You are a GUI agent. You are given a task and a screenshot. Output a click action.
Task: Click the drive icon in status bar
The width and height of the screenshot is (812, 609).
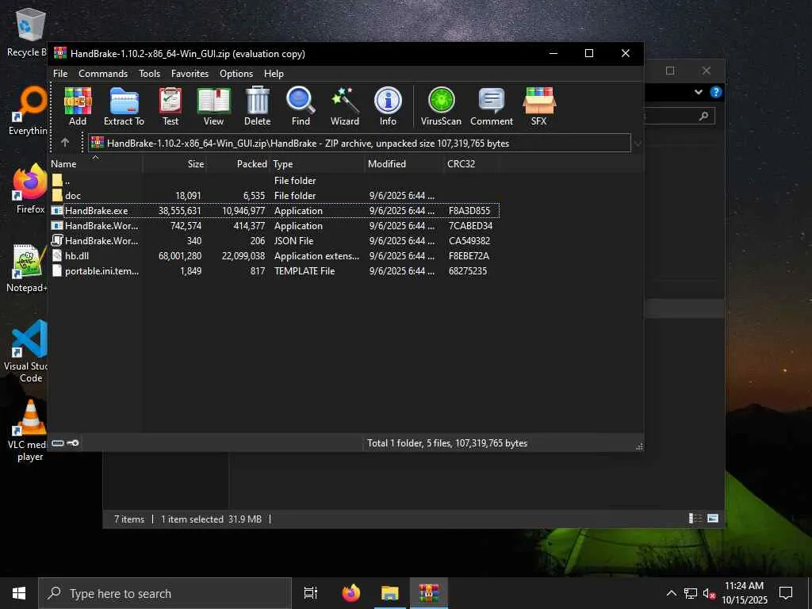coord(57,443)
